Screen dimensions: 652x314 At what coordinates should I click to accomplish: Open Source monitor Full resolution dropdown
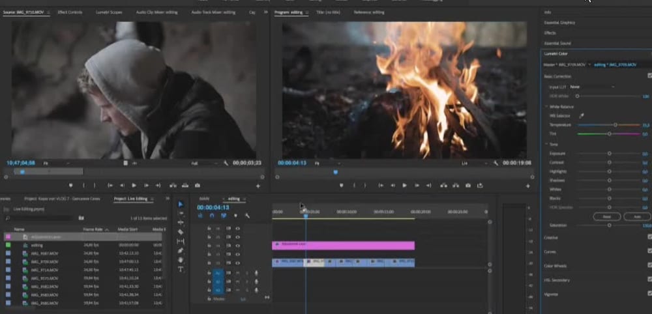[x=205, y=164]
